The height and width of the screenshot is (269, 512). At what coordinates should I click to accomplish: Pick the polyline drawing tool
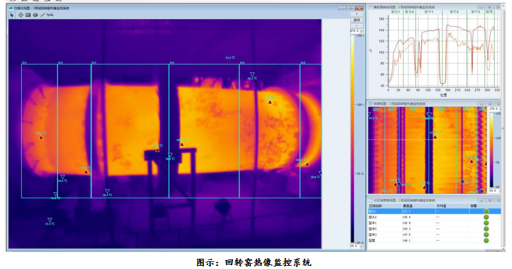pyautogui.click(x=51, y=15)
